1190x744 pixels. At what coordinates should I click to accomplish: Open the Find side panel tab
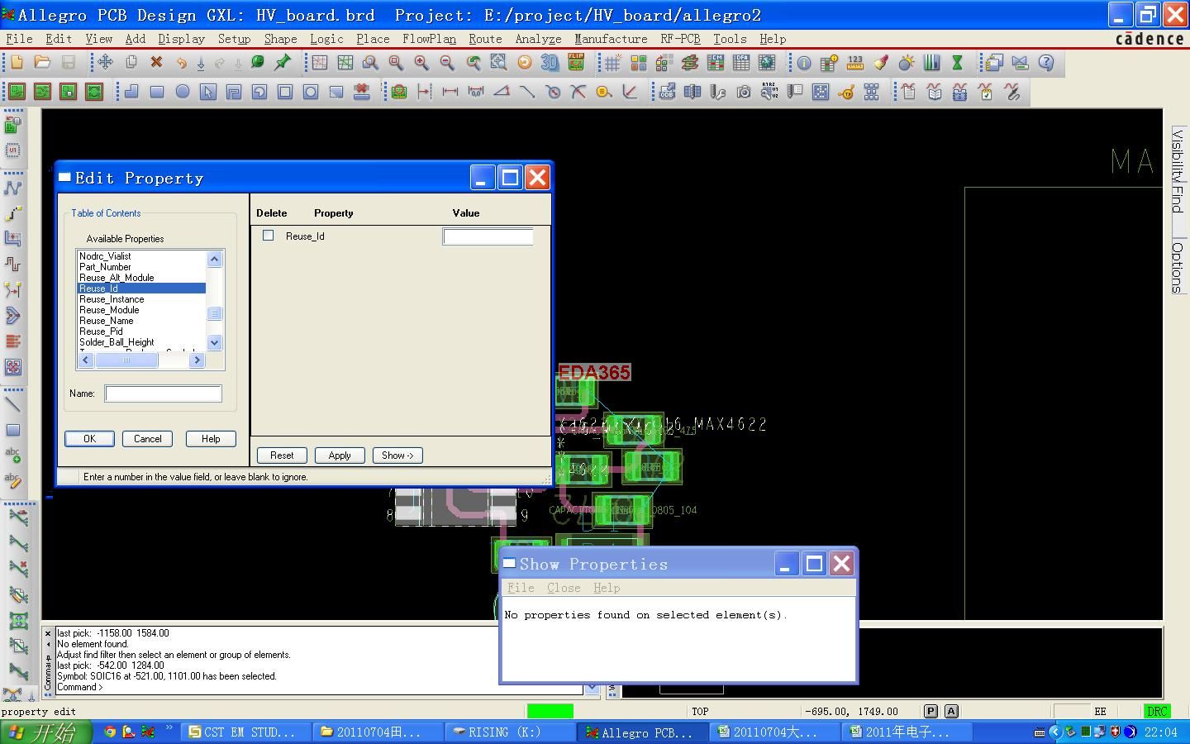click(1178, 199)
